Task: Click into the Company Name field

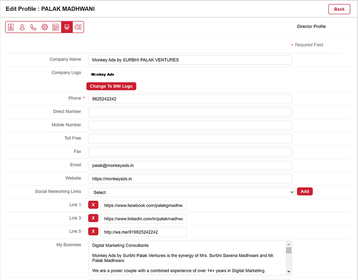Action: click(190, 60)
